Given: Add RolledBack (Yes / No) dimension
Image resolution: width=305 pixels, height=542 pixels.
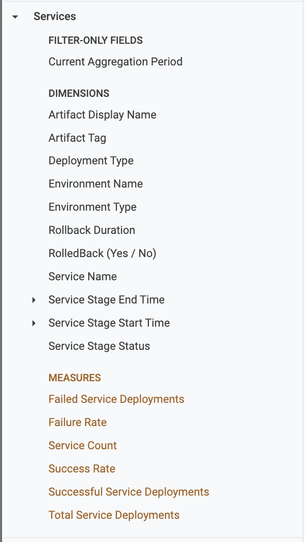Looking at the screenshot, I should pyautogui.click(x=103, y=253).
